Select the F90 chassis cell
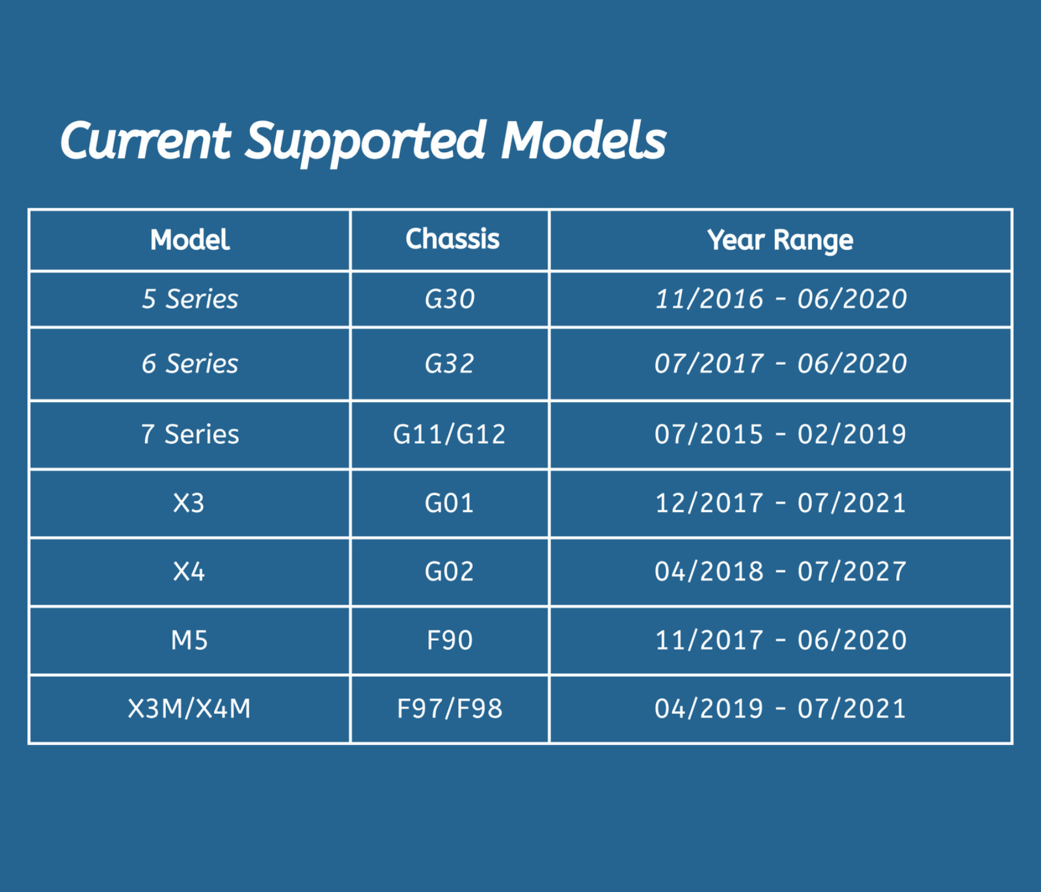Image resolution: width=1041 pixels, height=892 pixels. coord(450,641)
